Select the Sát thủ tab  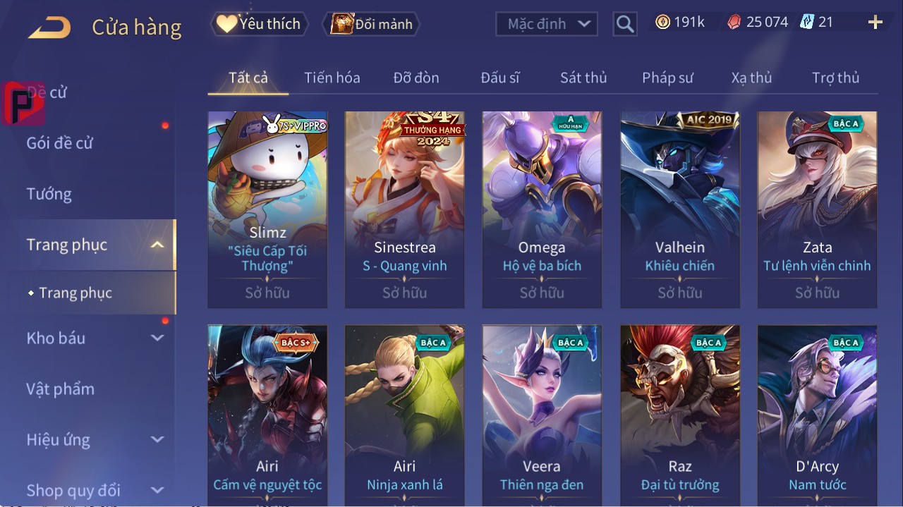coord(583,78)
